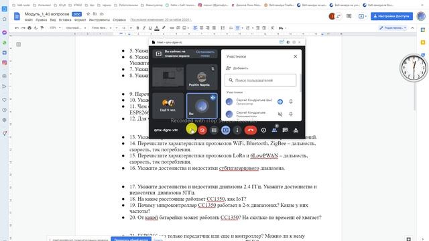Redo the last action in Docs toolbar
429x241 pixels.
23,28
